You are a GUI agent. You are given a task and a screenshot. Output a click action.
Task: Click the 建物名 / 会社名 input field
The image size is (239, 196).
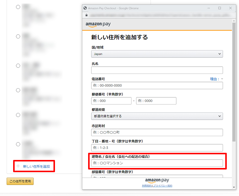[x=157, y=163]
